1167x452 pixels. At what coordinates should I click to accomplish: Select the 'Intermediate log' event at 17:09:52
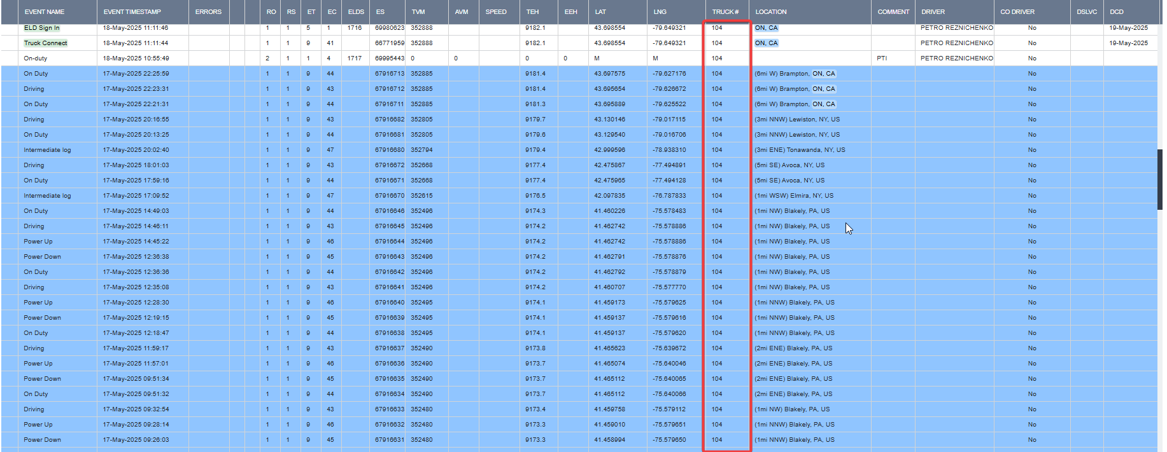pos(47,196)
